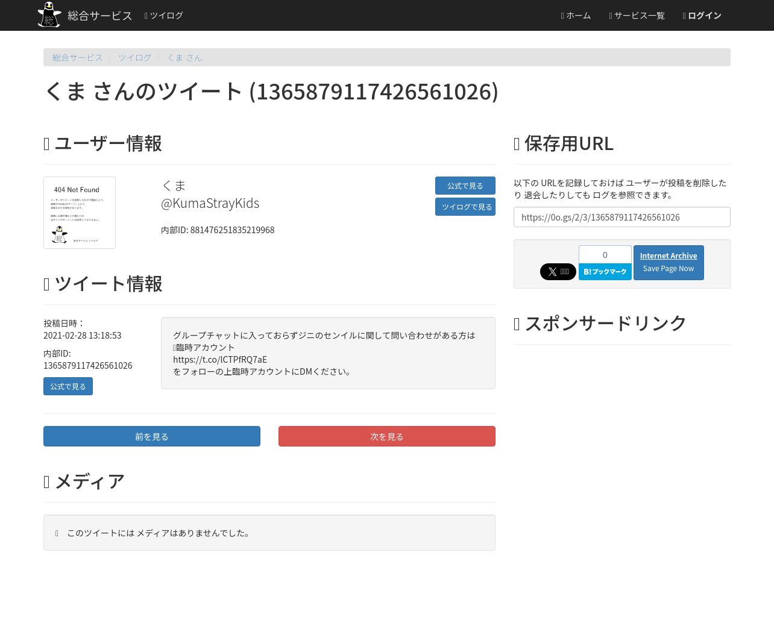Select 総合サービス breadcrumb link
The height and width of the screenshot is (617, 774).
(78, 57)
